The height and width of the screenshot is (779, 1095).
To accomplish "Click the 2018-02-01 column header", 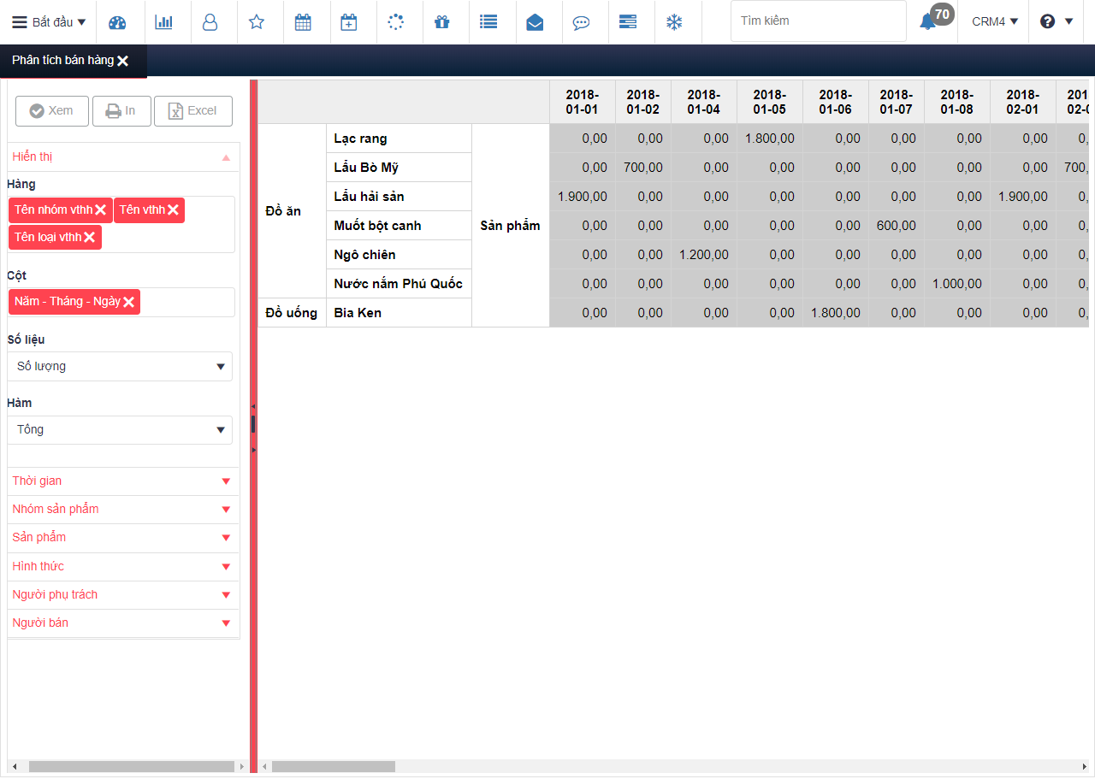I will [x=1023, y=102].
